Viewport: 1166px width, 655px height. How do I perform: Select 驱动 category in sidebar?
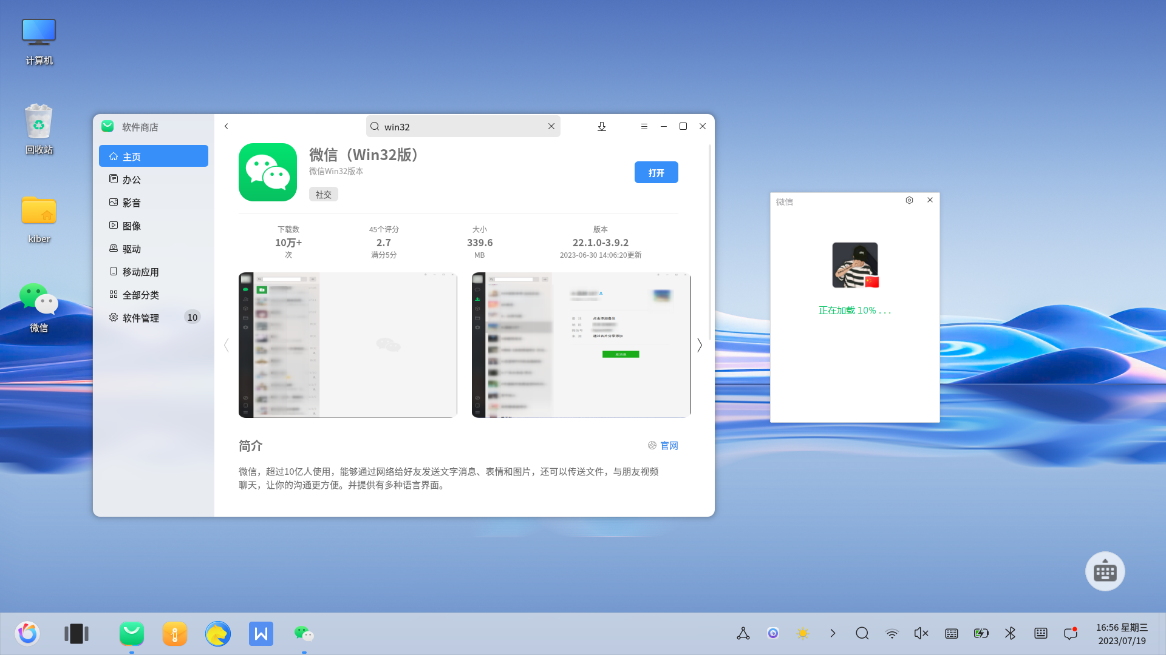pos(154,248)
